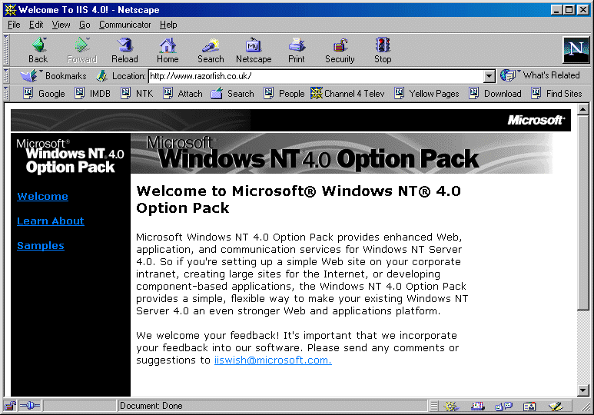The image size is (594, 415).
Task: Click the Netscape title bar icon
Action: (10, 9)
